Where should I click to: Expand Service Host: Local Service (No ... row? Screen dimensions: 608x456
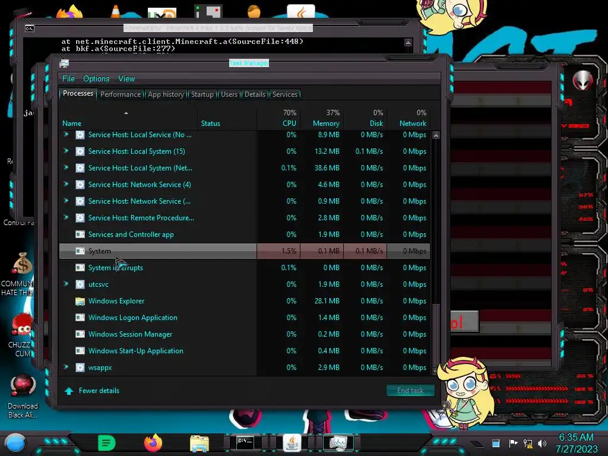pyautogui.click(x=66, y=135)
